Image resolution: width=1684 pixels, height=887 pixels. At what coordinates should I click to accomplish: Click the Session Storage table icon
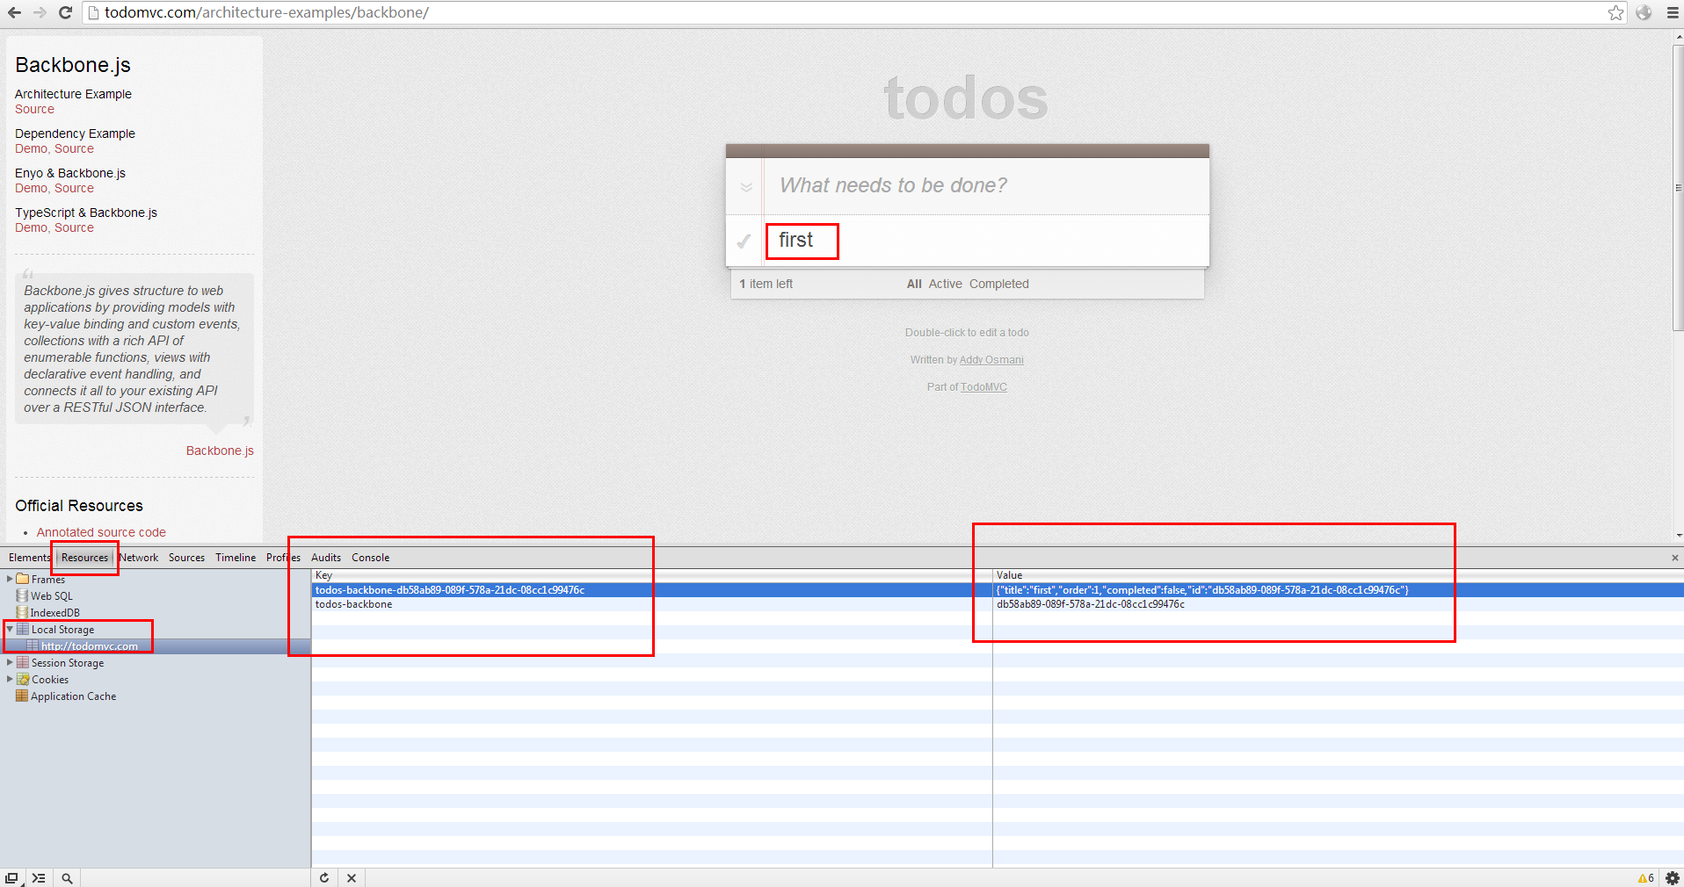point(23,662)
